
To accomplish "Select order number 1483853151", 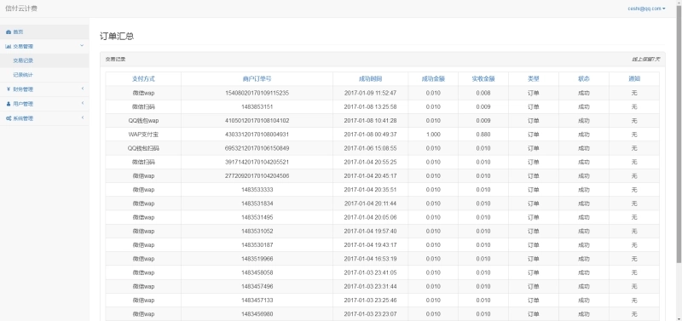I will pyautogui.click(x=257, y=106).
